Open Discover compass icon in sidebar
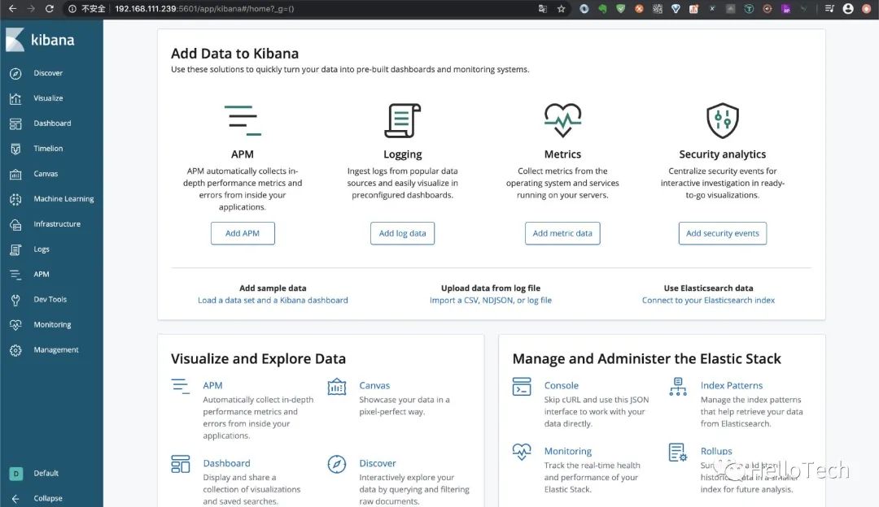This screenshot has height=507, width=879. (15, 73)
